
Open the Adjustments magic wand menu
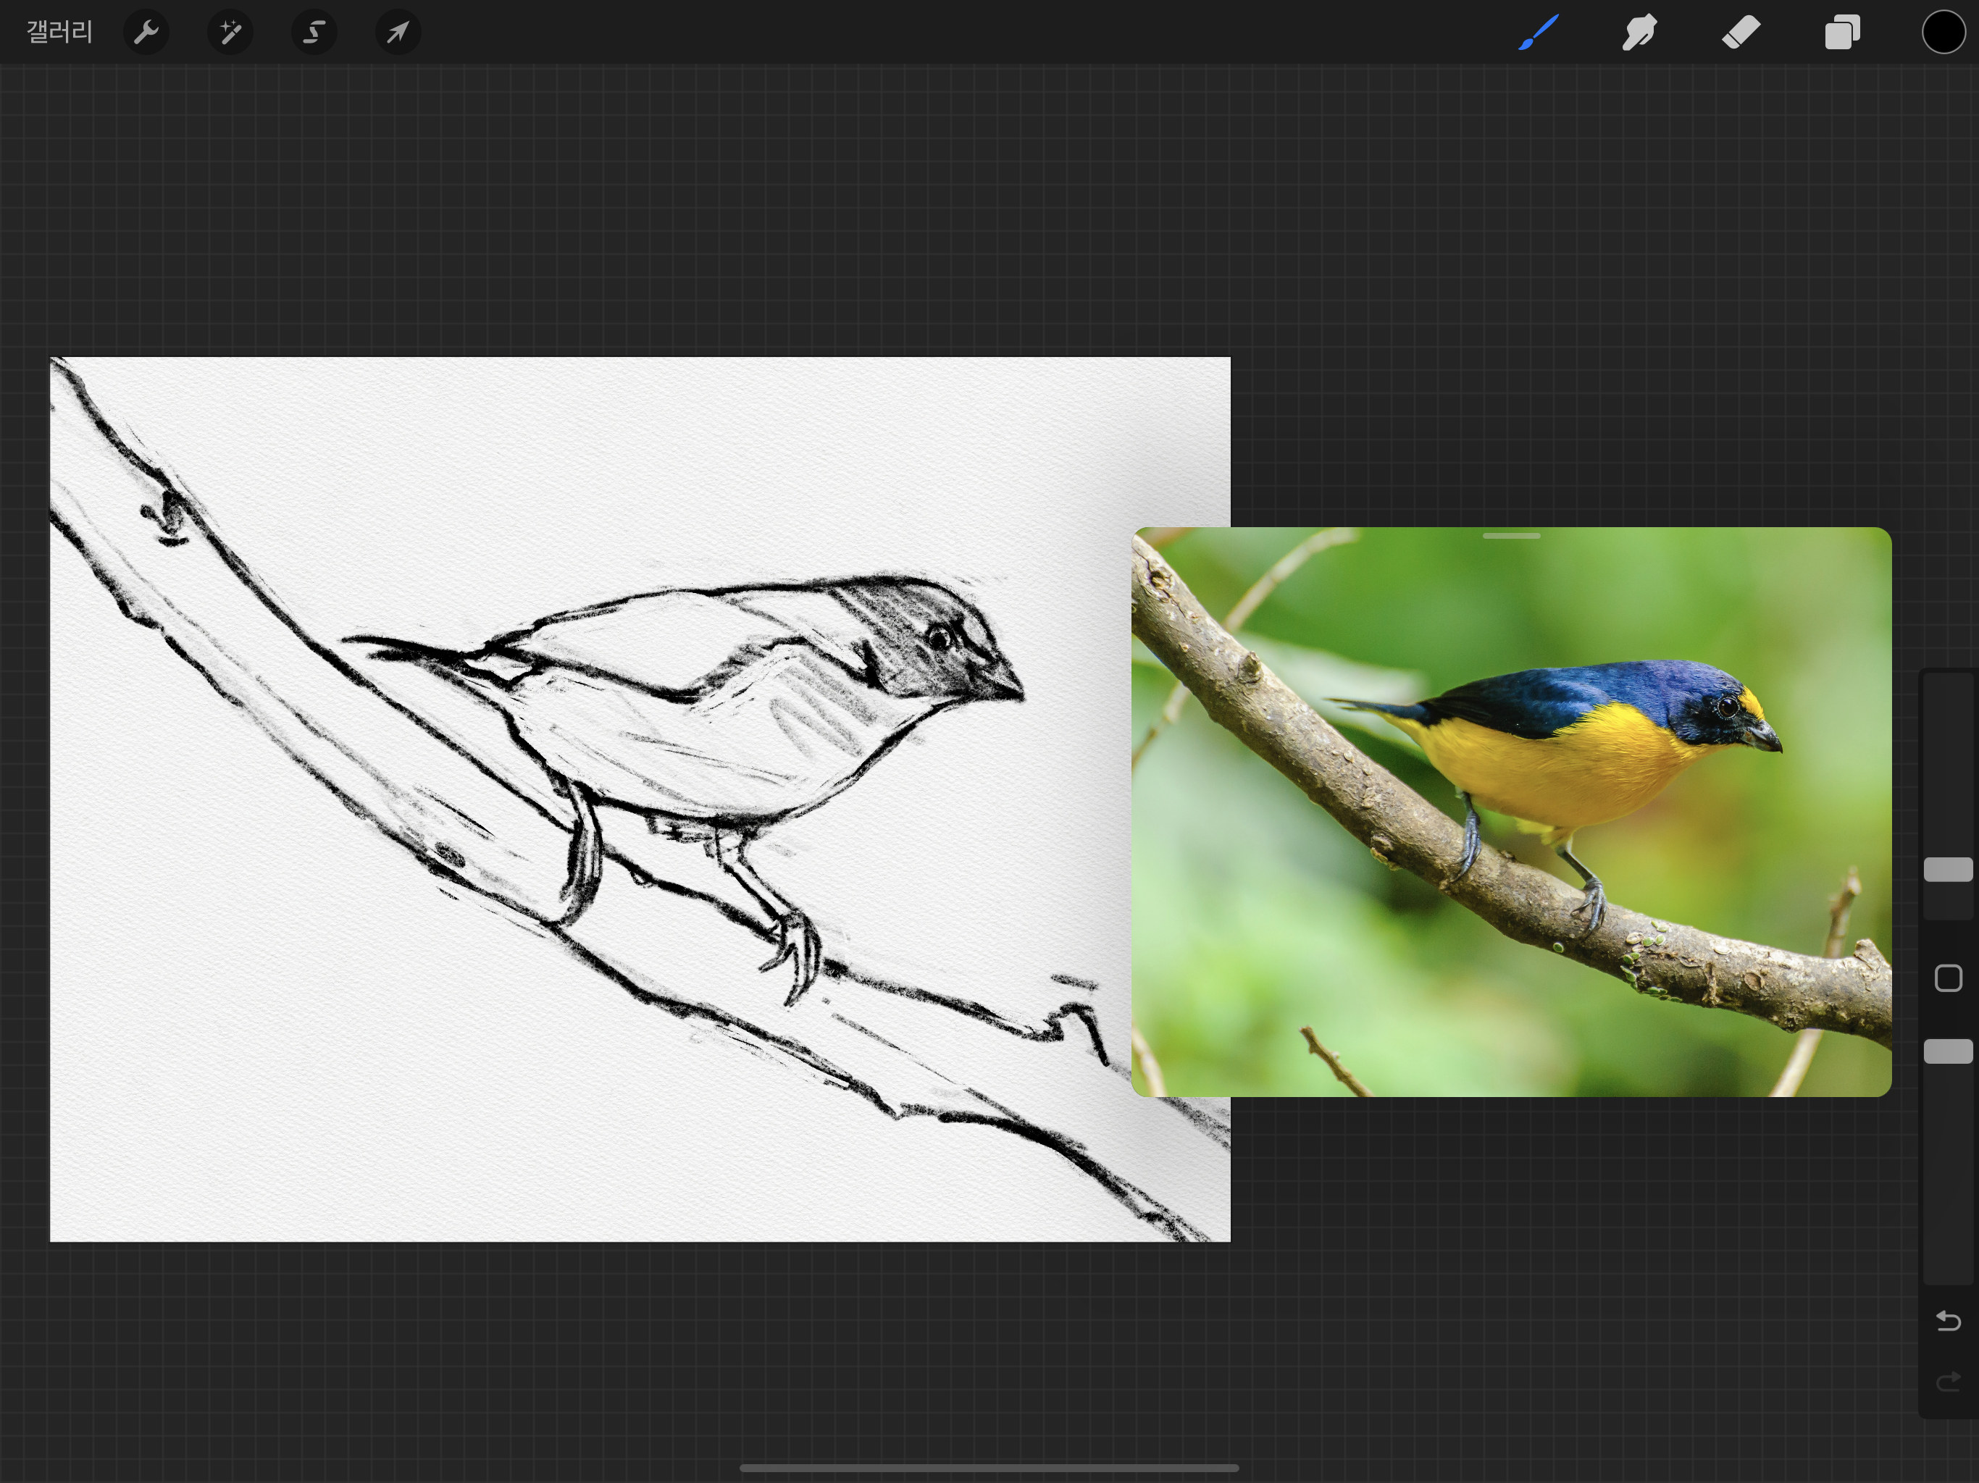[230, 32]
